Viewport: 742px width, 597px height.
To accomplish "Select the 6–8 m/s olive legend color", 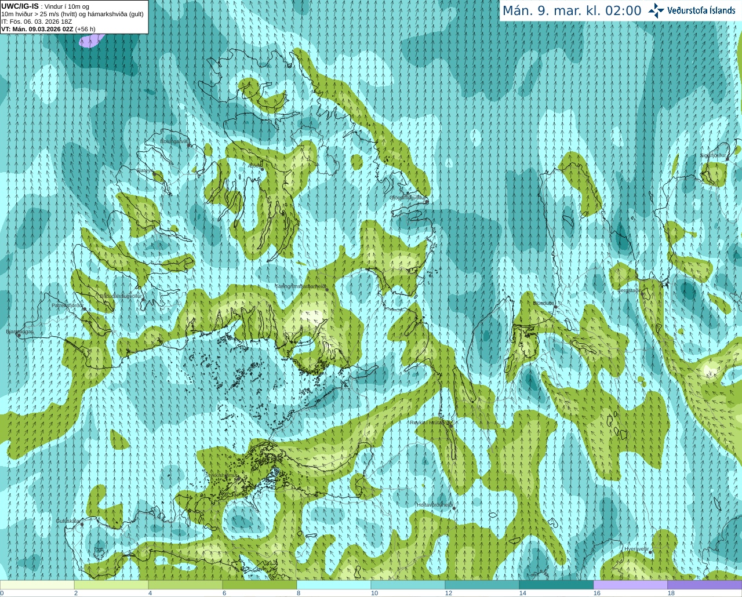I will (260, 585).
